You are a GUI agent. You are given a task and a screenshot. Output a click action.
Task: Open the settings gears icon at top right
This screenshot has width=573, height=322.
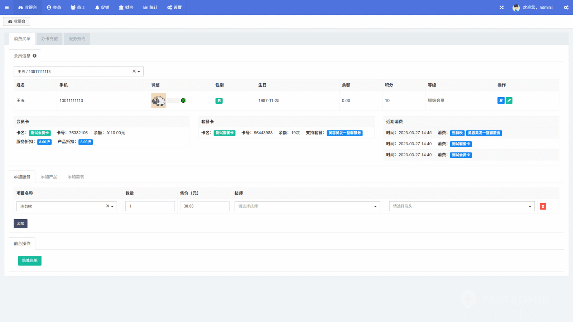click(566, 8)
